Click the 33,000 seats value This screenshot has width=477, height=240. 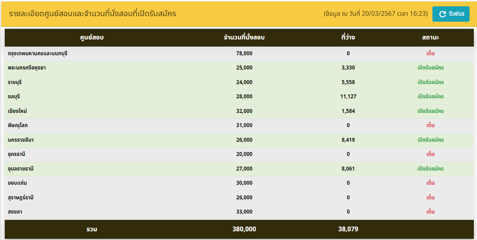click(x=244, y=212)
